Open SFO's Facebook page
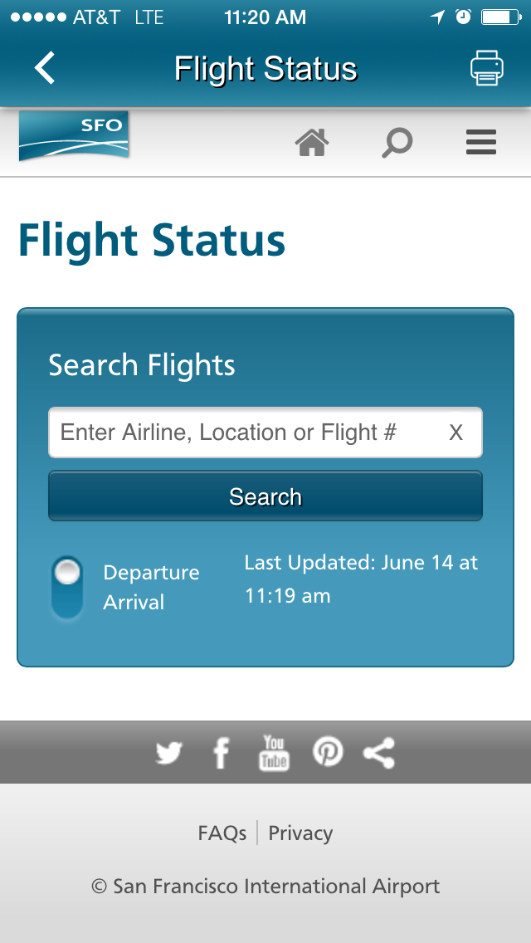 (222, 753)
